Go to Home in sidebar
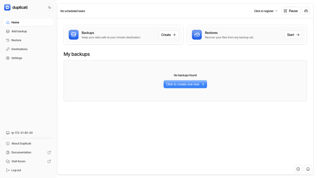 click(x=28, y=22)
